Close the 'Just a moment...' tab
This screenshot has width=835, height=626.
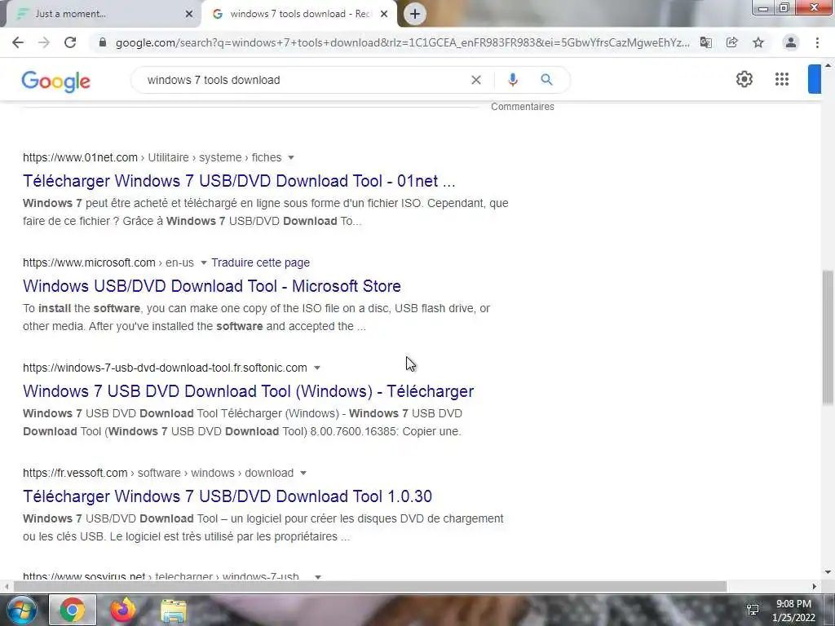pos(189,14)
